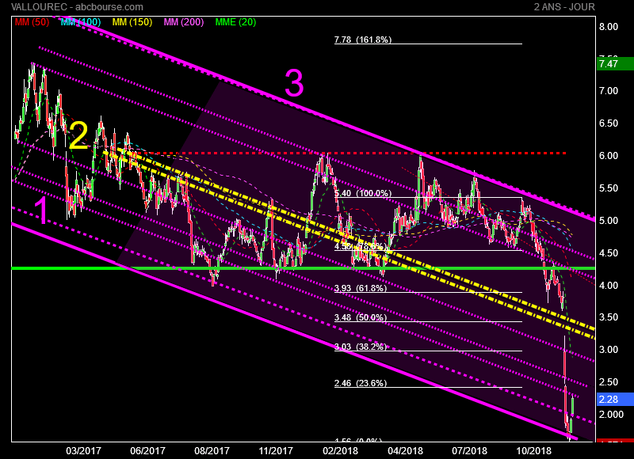Click the blue 2.28 current price tag
The height and width of the screenshot is (459, 634).
[615, 400]
